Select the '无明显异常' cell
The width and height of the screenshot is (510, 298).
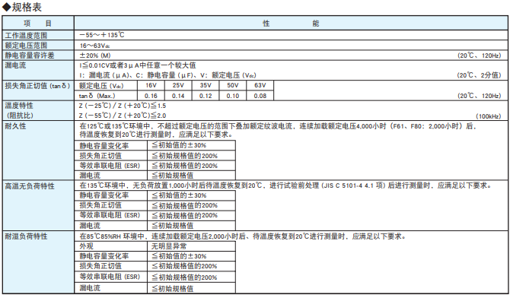169,246
